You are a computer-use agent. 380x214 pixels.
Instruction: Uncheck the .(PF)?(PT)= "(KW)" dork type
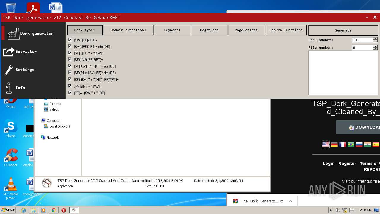click(70, 86)
